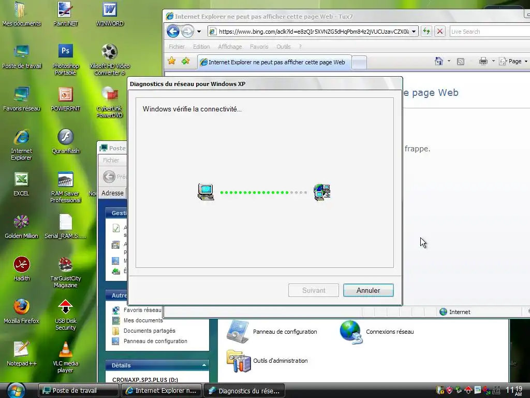This screenshot has width=530, height=398.
Task: Open the Home button dropdown arrow
Action: (449, 61)
